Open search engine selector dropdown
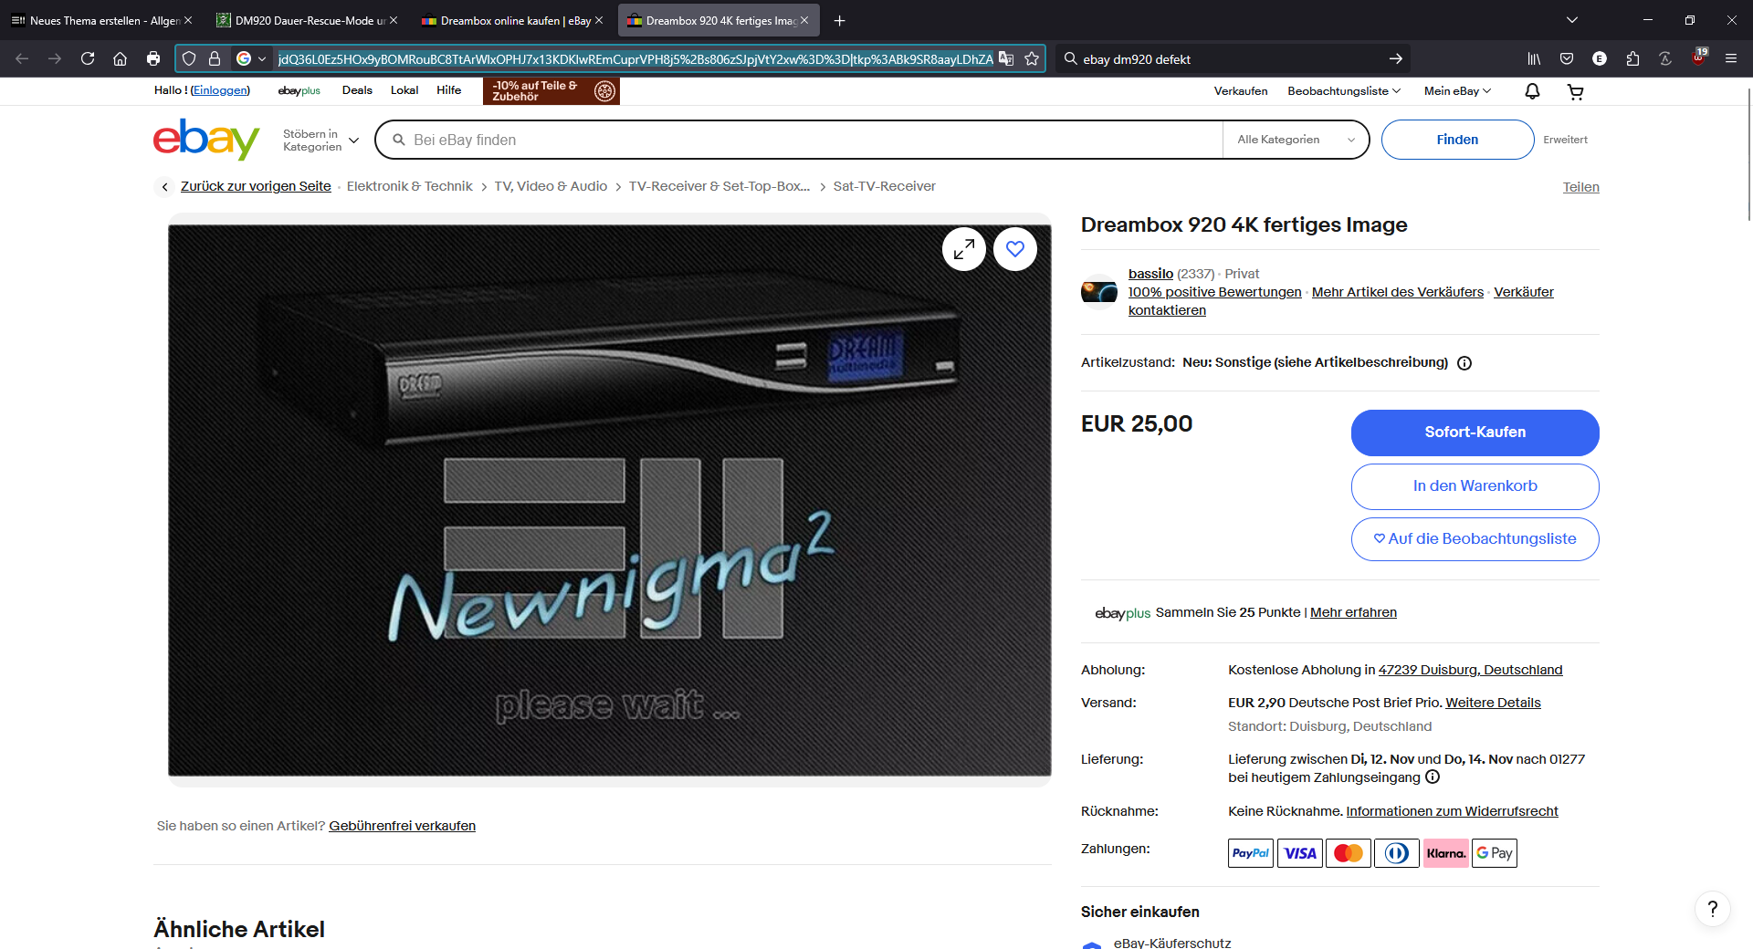This screenshot has height=949, width=1753. 251,58
